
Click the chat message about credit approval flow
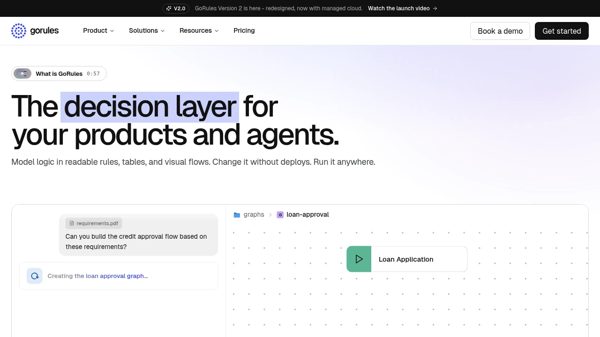click(x=138, y=235)
